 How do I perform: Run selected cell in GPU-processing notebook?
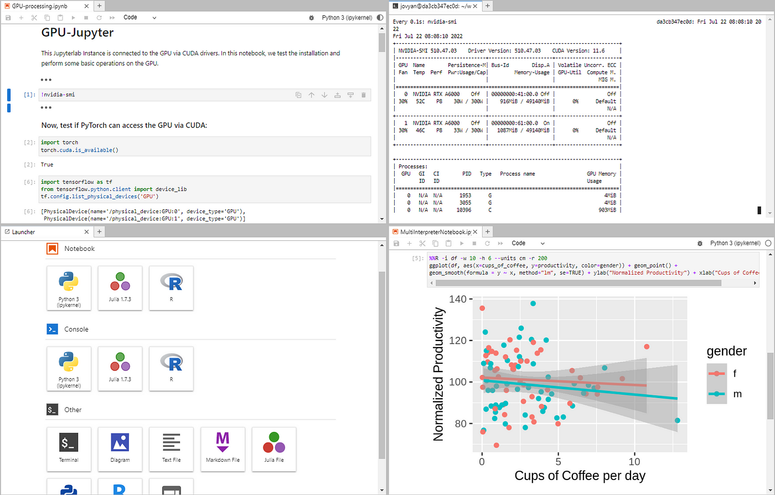tap(73, 18)
